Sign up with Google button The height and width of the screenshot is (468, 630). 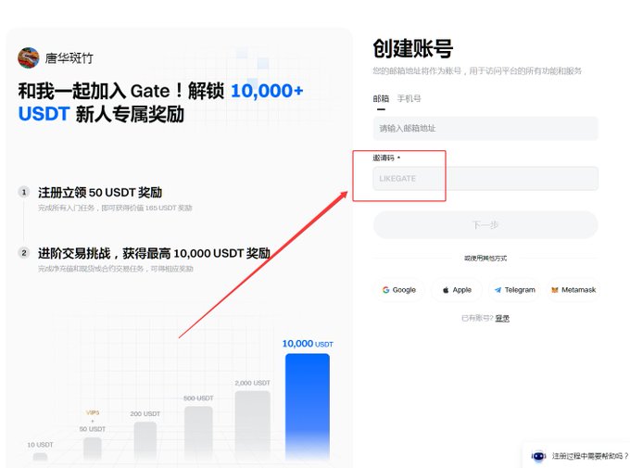pyautogui.click(x=399, y=290)
